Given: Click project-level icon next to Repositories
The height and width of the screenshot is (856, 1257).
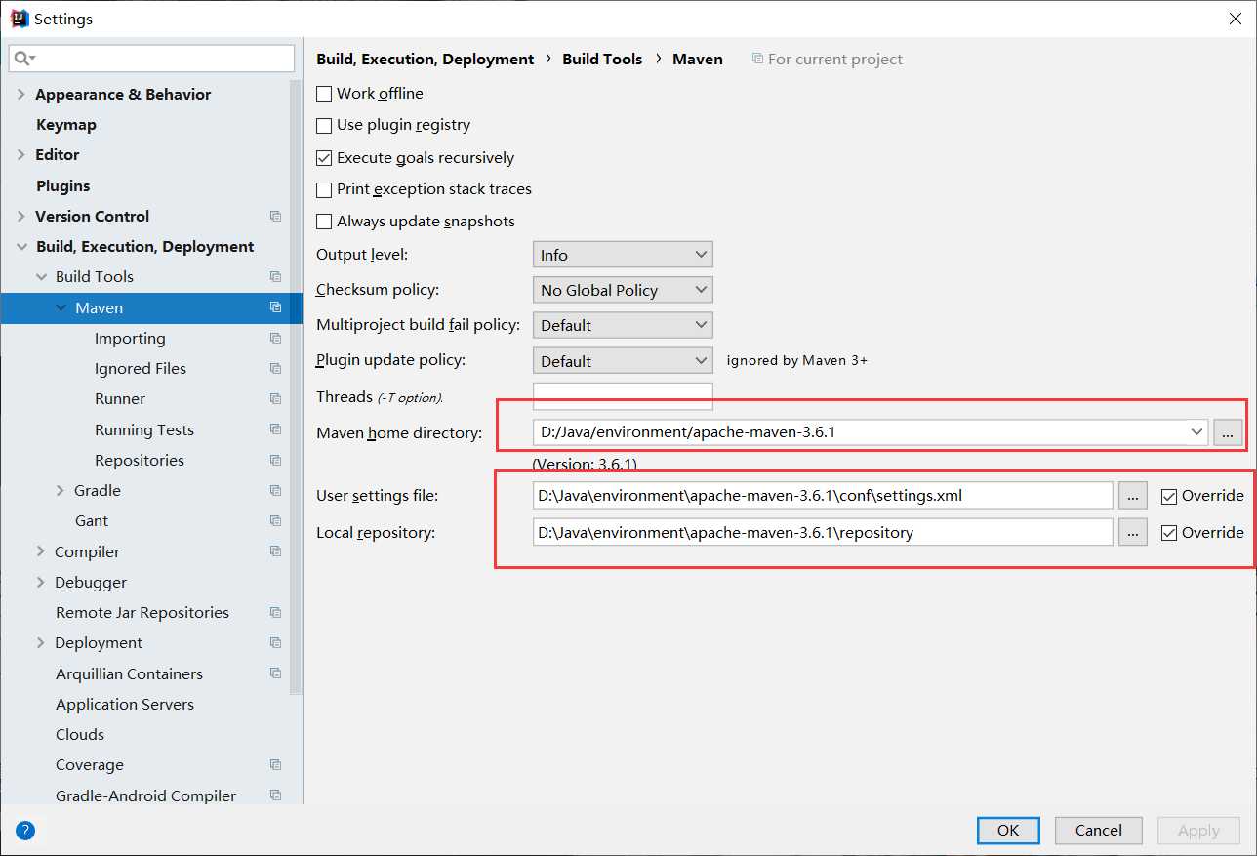Looking at the screenshot, I should (275, 461).
